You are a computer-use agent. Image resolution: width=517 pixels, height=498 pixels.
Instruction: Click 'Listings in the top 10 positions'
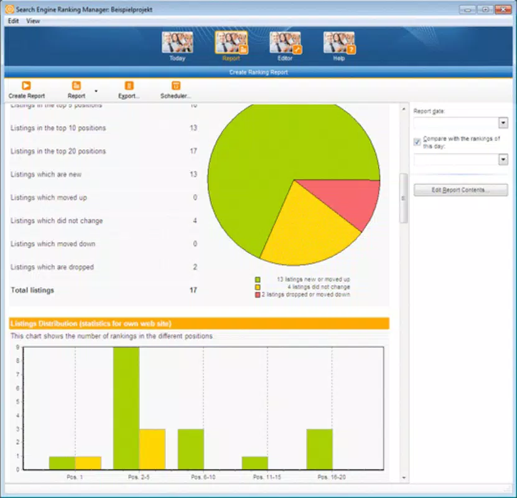click(x=58, y=128)
